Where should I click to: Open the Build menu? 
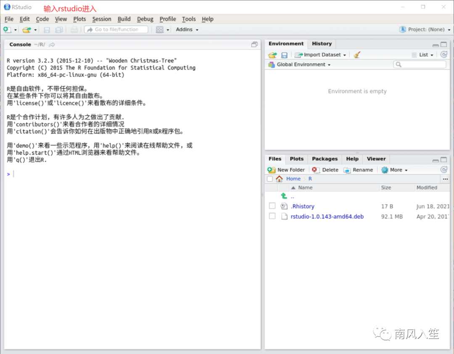[124, 19]
